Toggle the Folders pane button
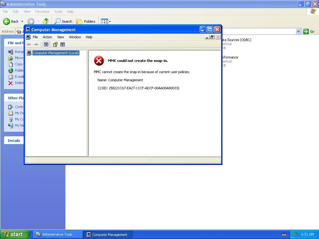319x239 pixels. [x=86, y=21]
